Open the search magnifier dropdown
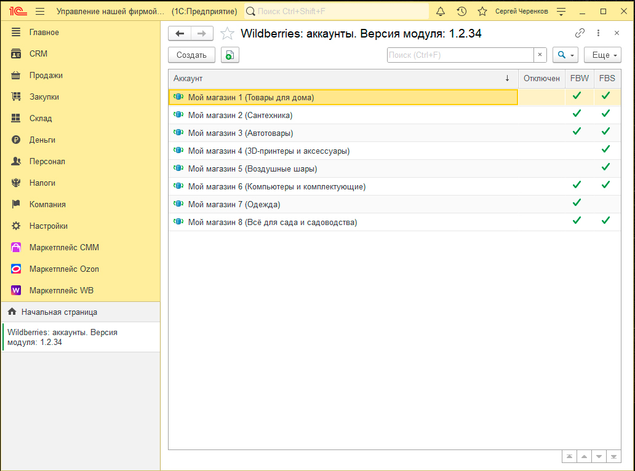The width and height of the screenshot is (635, 471). (x=565, y=55)
